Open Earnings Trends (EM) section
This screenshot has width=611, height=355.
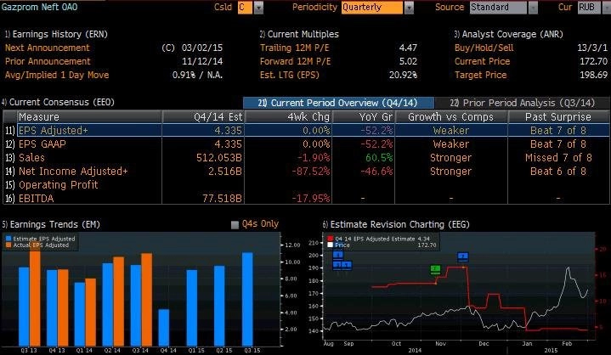click(51, 224)
